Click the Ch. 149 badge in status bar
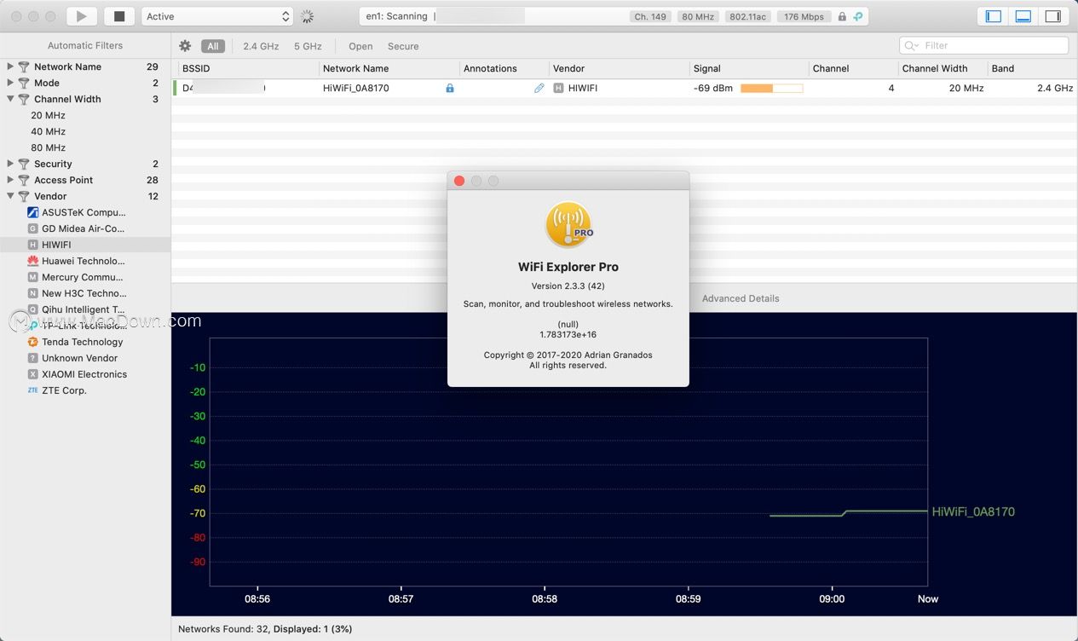The image size is (1078, 641). point(651,16)
